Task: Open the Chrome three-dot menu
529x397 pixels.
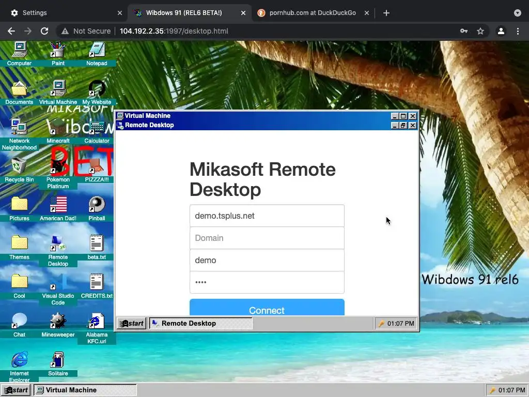Action: (x=518, y=31)
